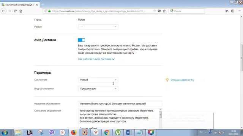Image resolution: width=243 pixels, height=136 pixels.
Task: Save page to Pocket
Action: click(159, 11)
